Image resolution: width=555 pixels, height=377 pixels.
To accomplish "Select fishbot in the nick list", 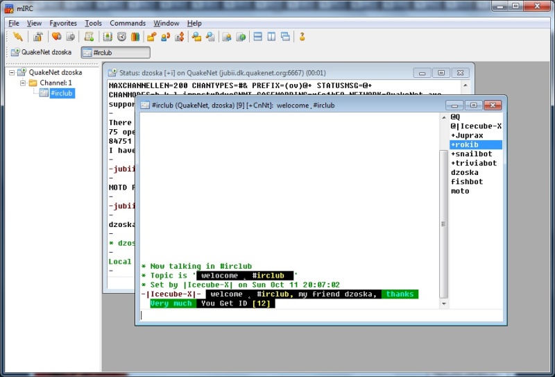I will click(476, 181).
